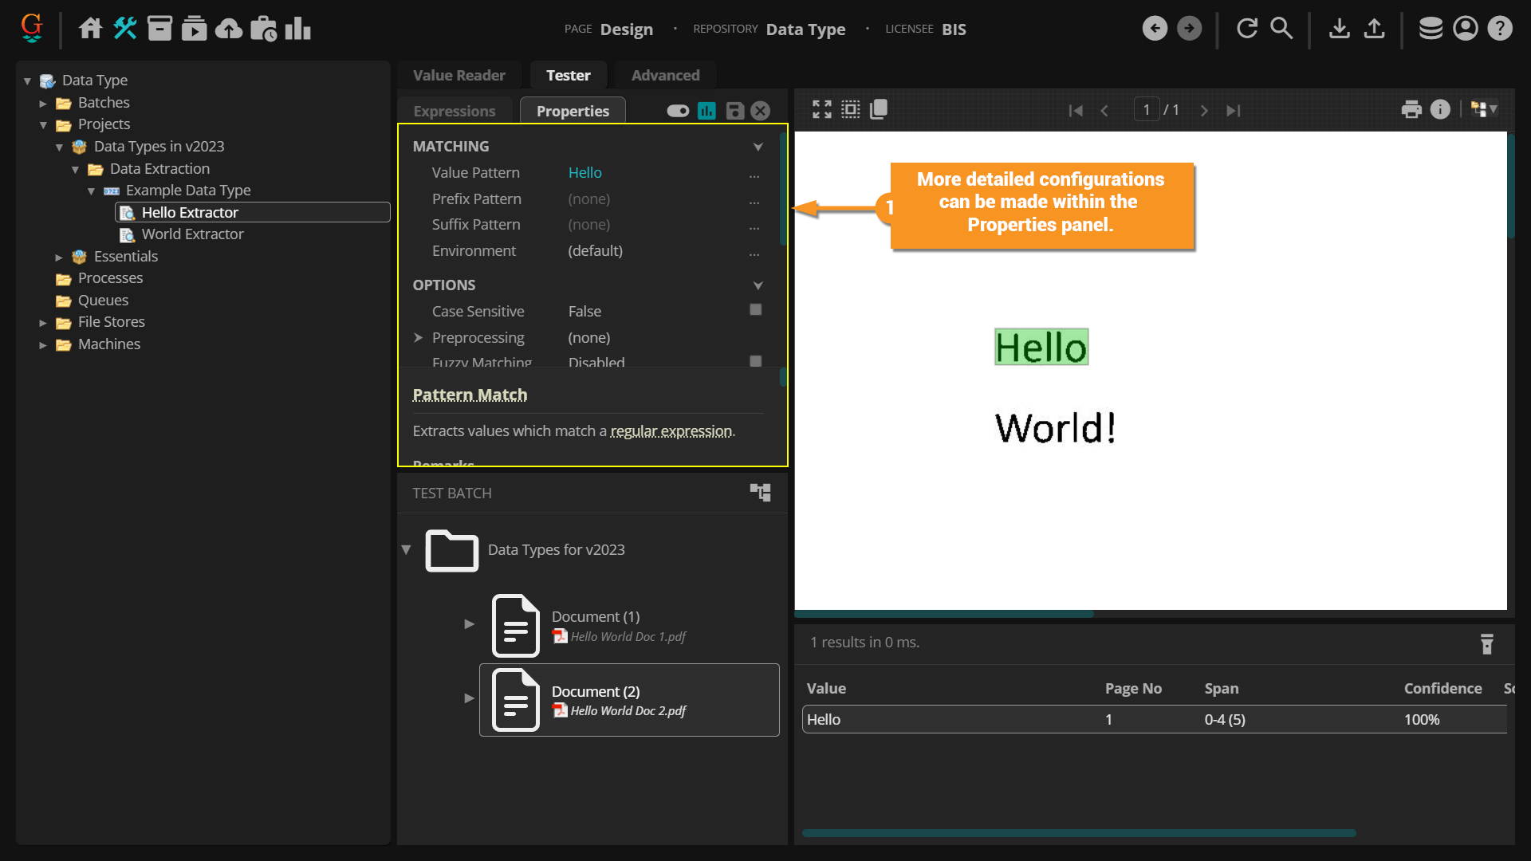1531x861 pixels.
Task: Open the Expressions tab
Action: [454, 111]
